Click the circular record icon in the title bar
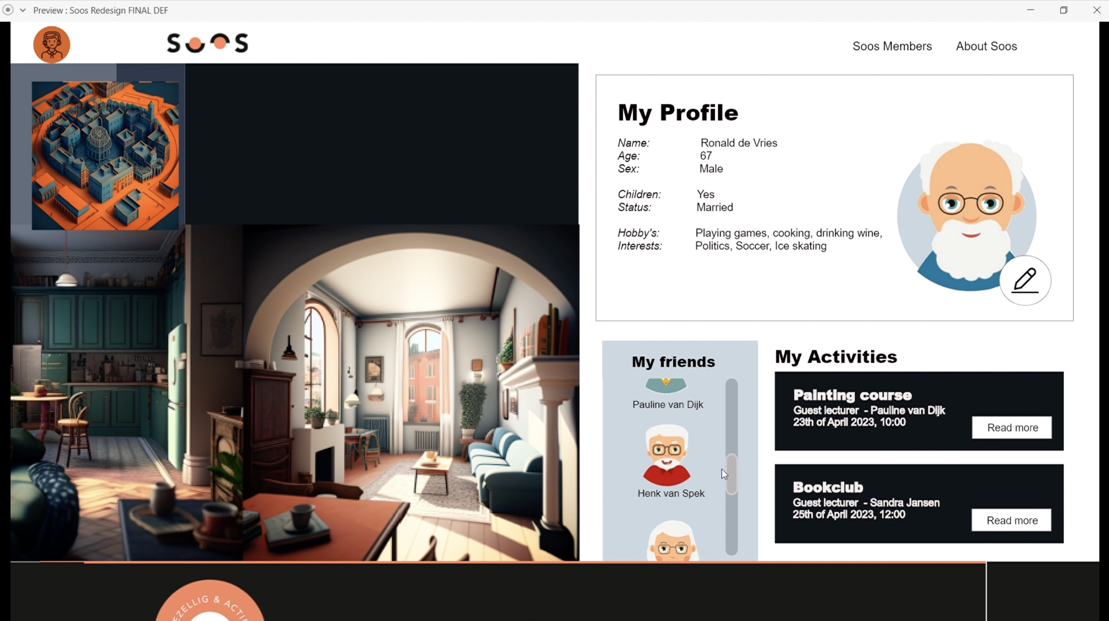Image resolution: width=1109 pixels, height=621 pixels. 8,10
